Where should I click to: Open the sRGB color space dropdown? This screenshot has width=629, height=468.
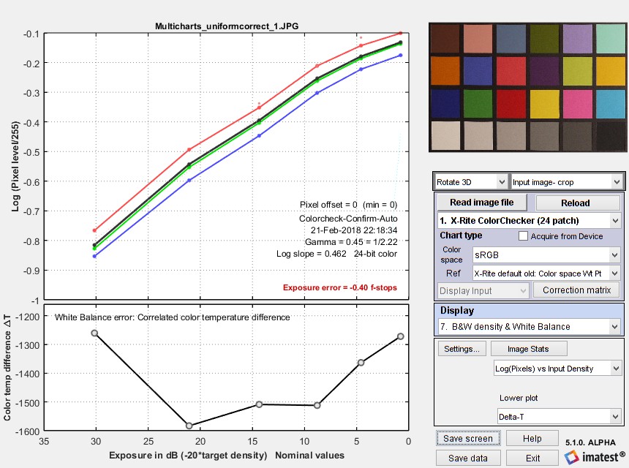pyautogui.click(x=546, y=254)
